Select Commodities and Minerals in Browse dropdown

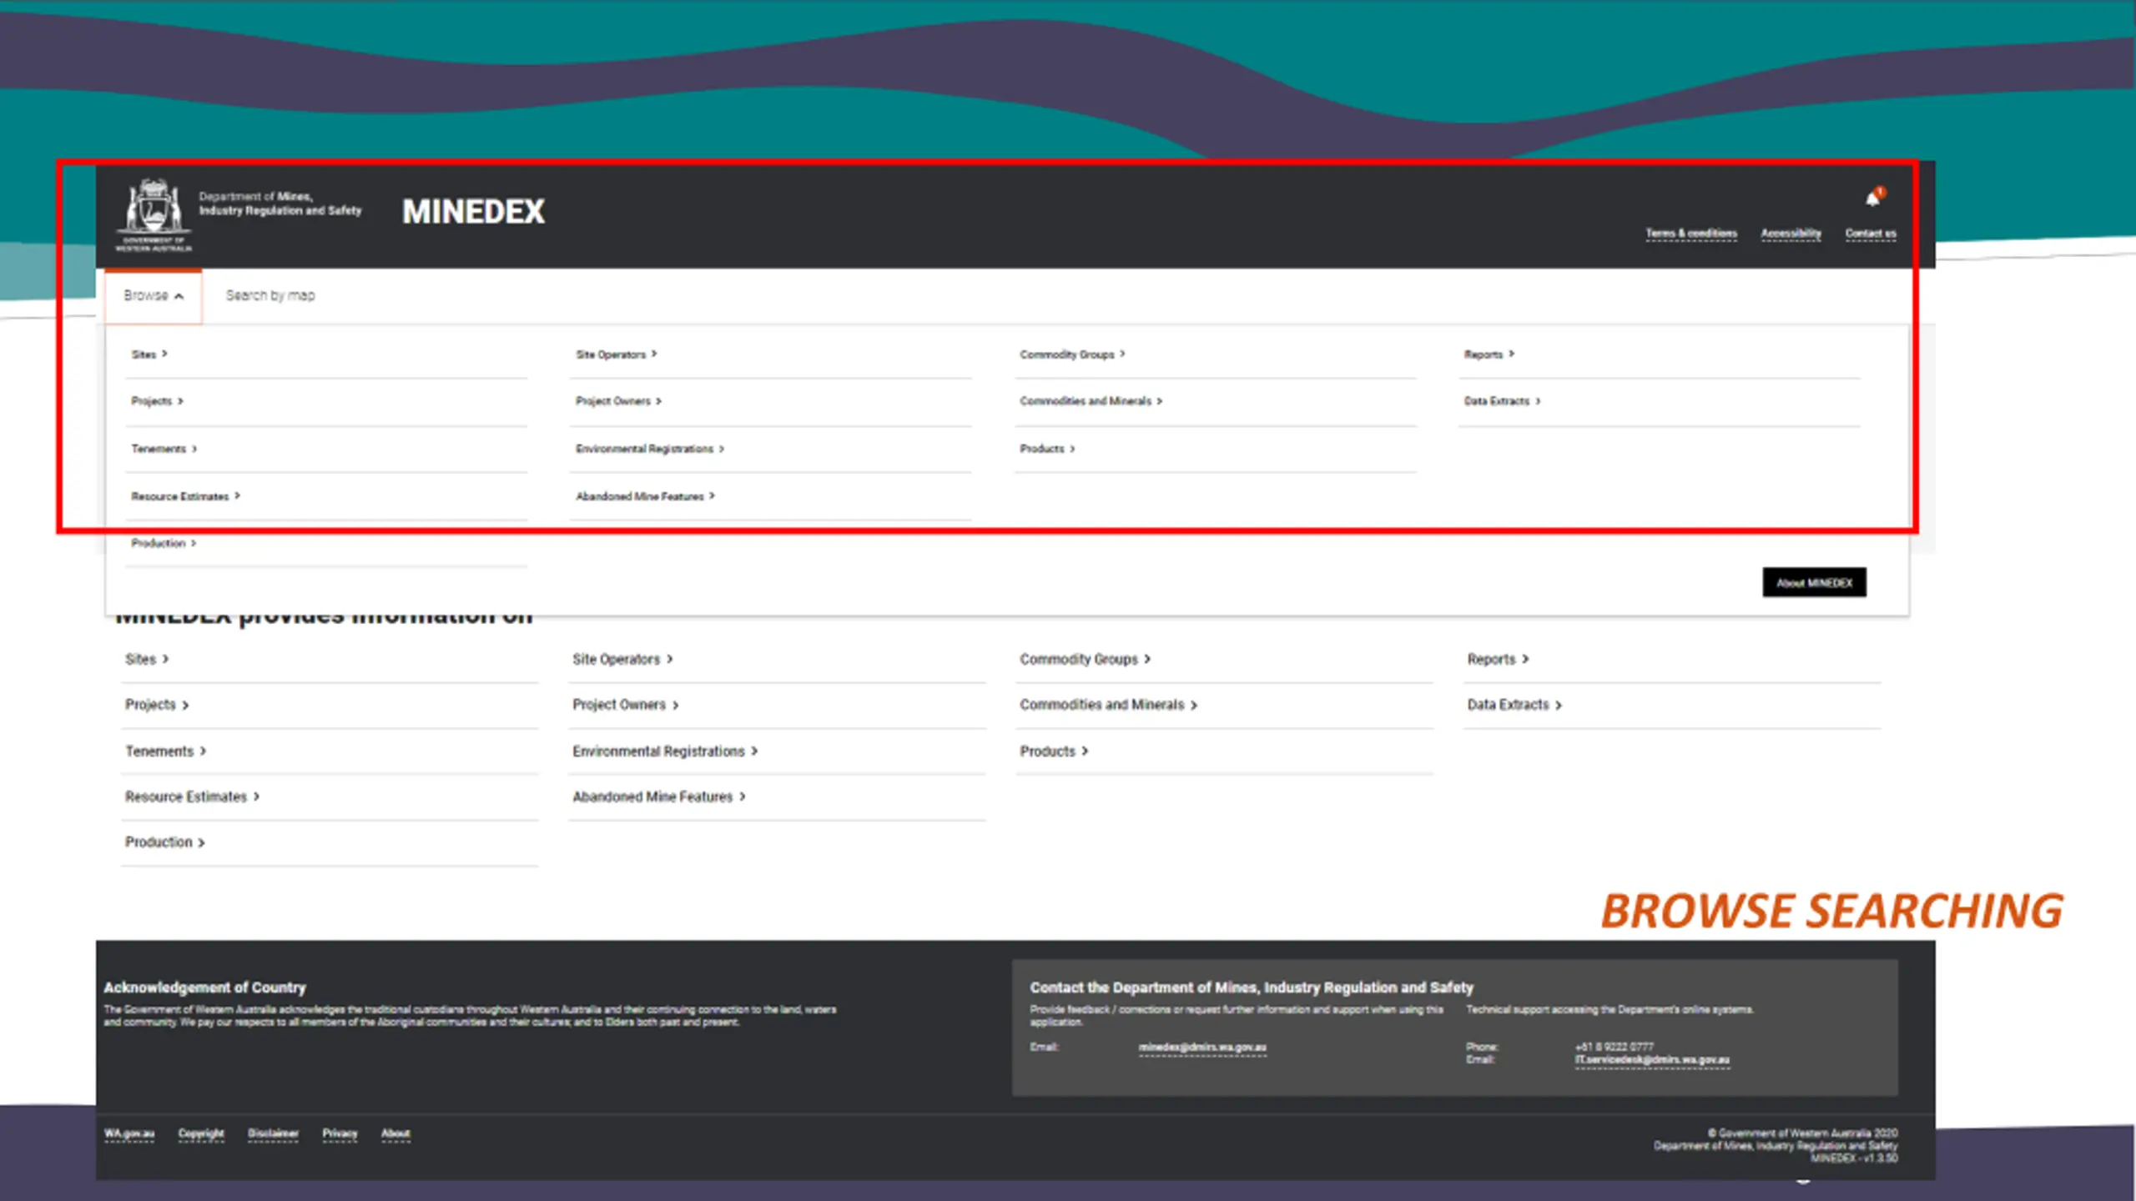[x=1091, y=401]
